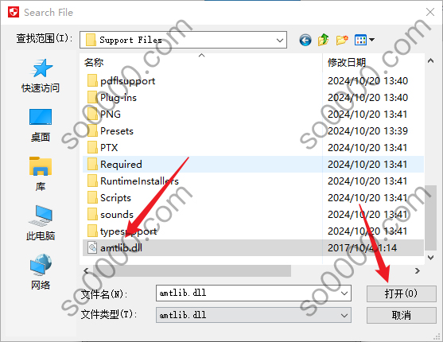
Task: Select the amtlib.dll file
Action: 253,248
